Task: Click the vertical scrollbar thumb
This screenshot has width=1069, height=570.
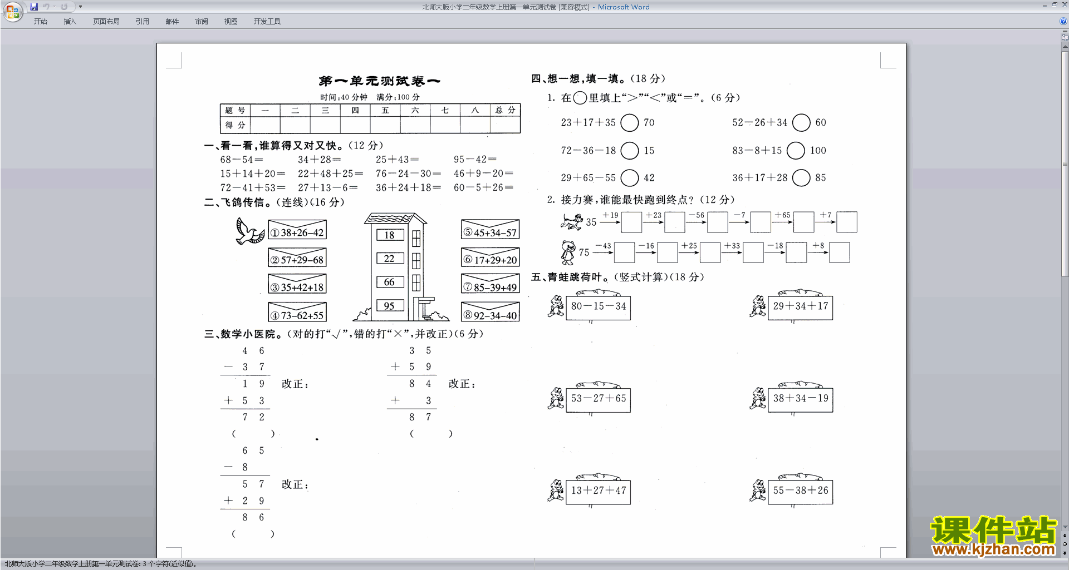Action: (x=1065, y=164)
